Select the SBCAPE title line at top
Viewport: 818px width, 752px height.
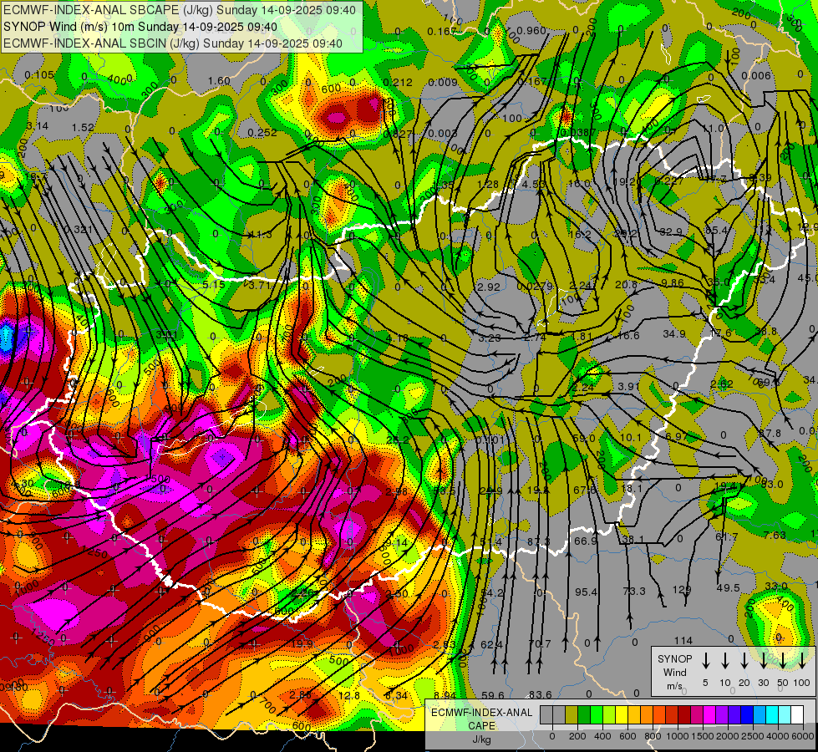(x=180, y=10)
